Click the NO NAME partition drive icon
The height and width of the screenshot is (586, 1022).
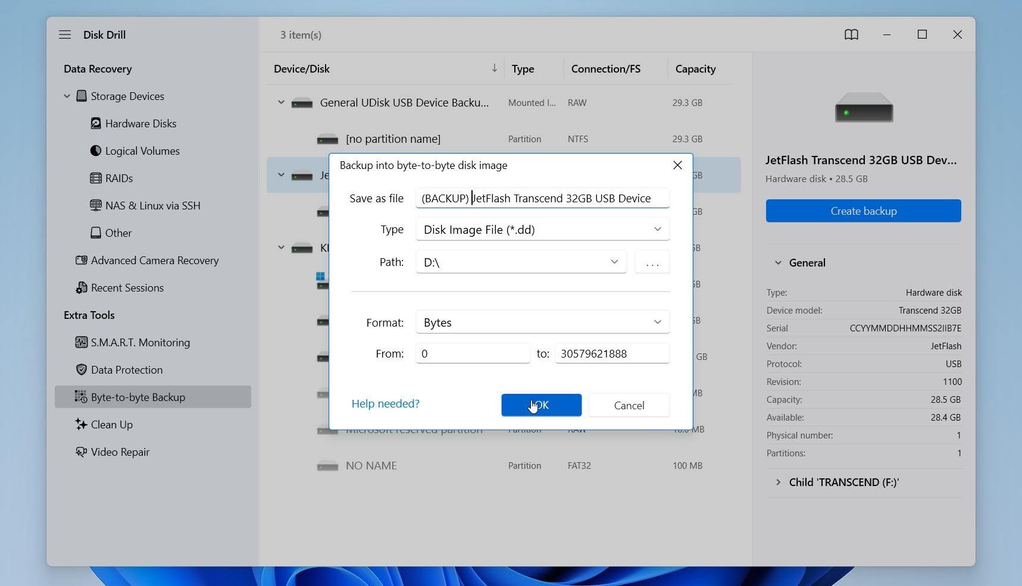(x=327, y=466)
